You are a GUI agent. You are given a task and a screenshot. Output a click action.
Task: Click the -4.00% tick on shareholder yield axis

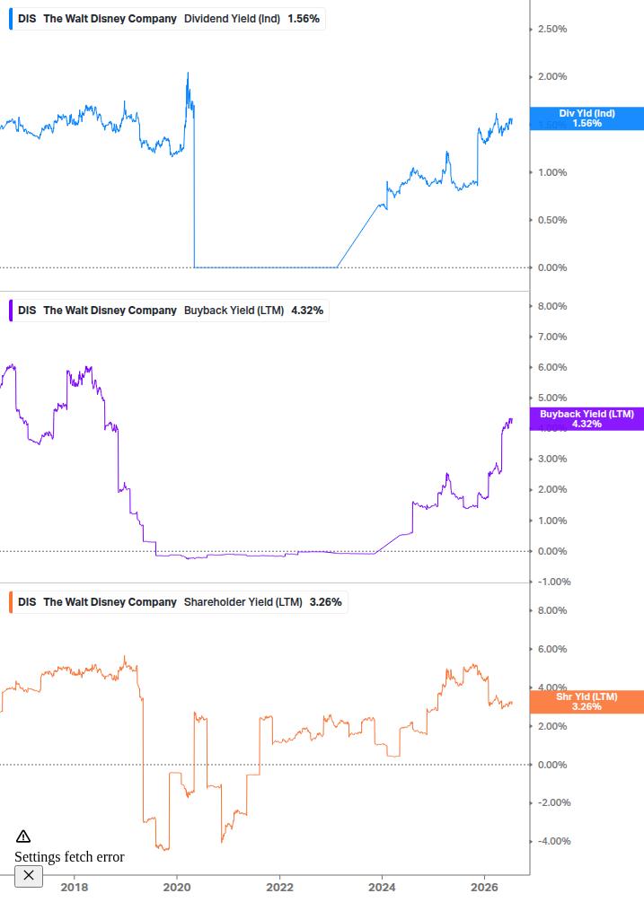click(553, 841)
